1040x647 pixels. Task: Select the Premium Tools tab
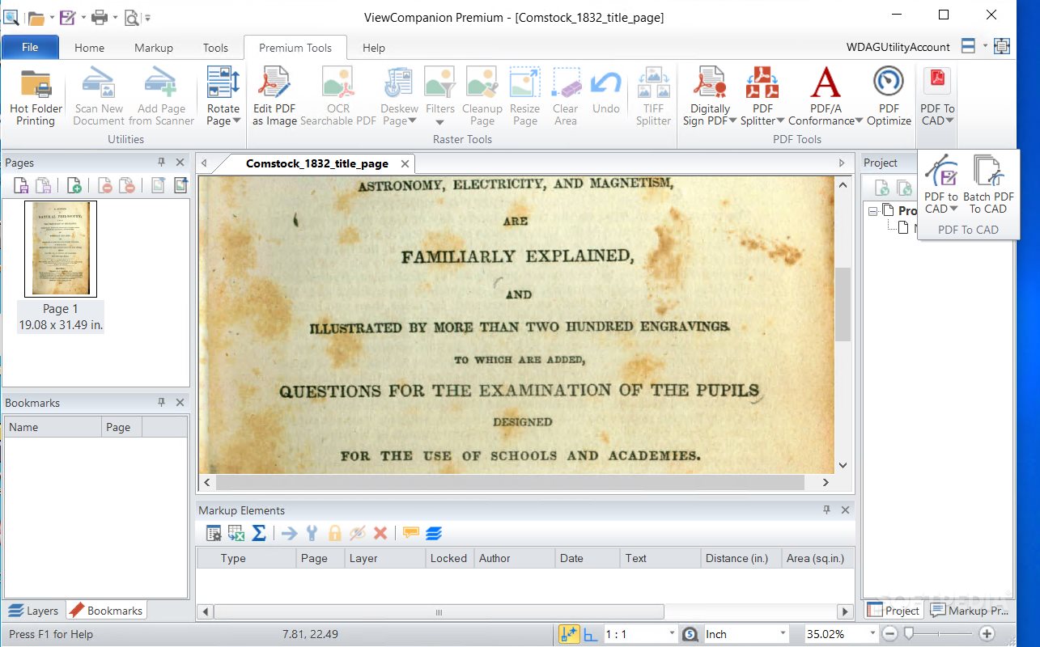(x=295, y=48)
